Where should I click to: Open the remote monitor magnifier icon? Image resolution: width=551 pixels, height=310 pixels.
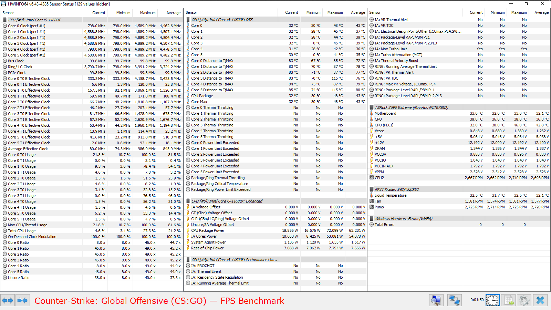436,300
